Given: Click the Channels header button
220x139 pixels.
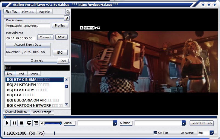Looking at the screenshot, I should tap(31, 61).
